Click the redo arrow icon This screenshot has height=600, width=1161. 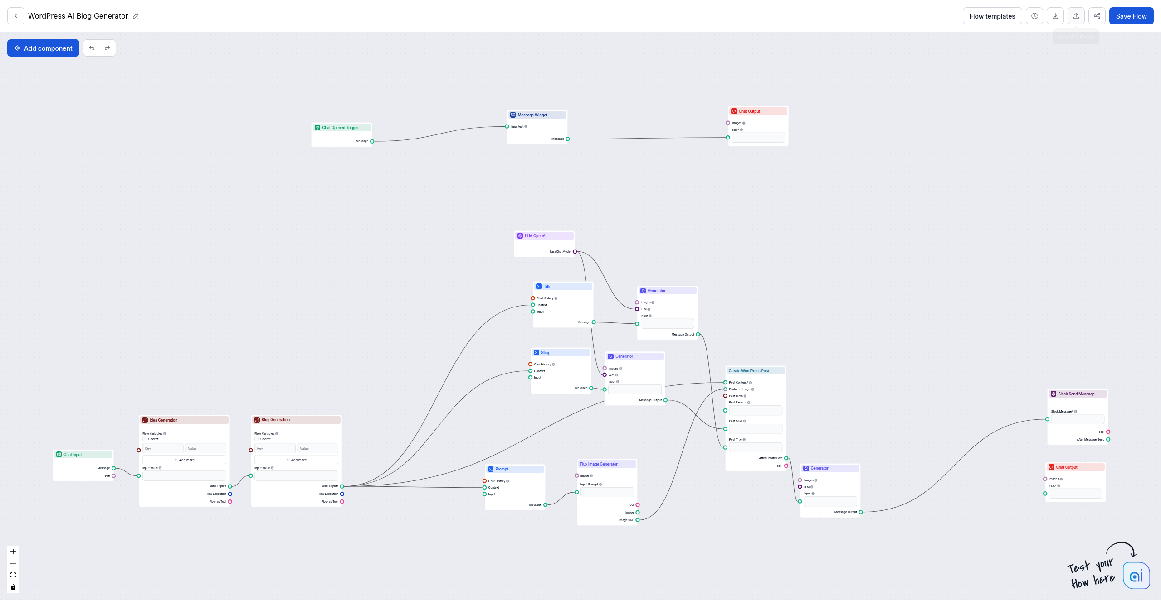tap(107, 48)
